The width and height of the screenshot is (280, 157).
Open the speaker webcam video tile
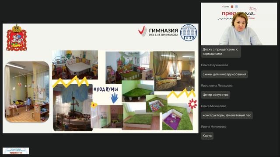pos(239,24)
